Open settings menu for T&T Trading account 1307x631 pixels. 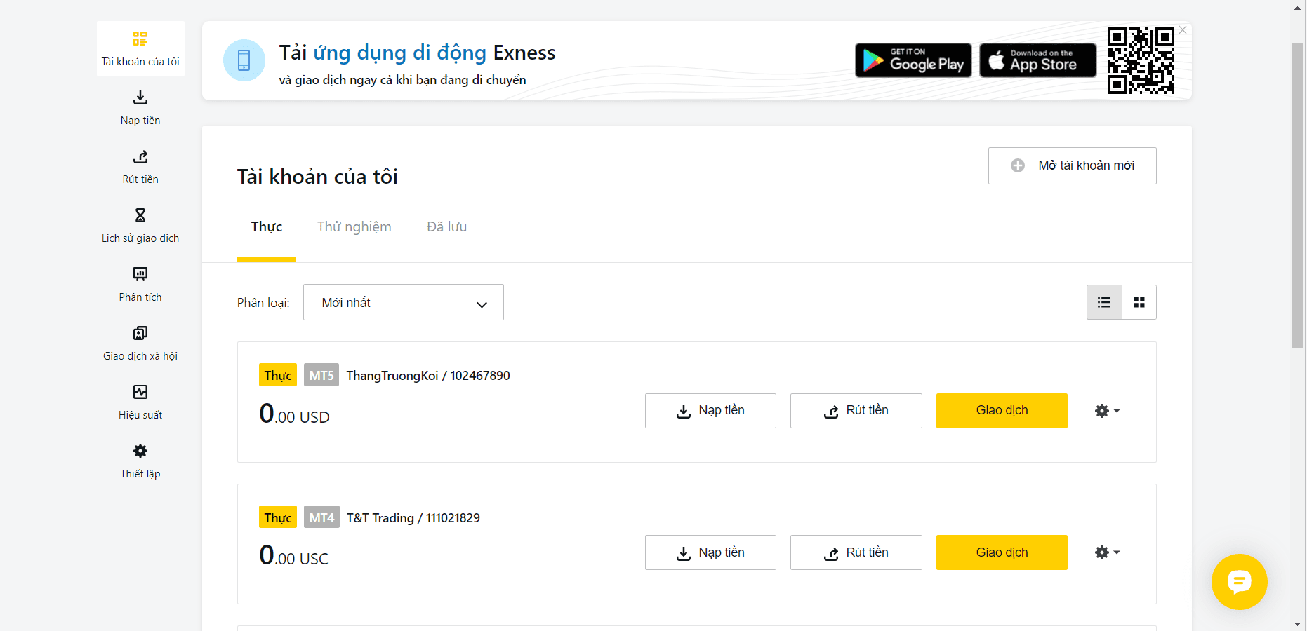point(1108,552)
